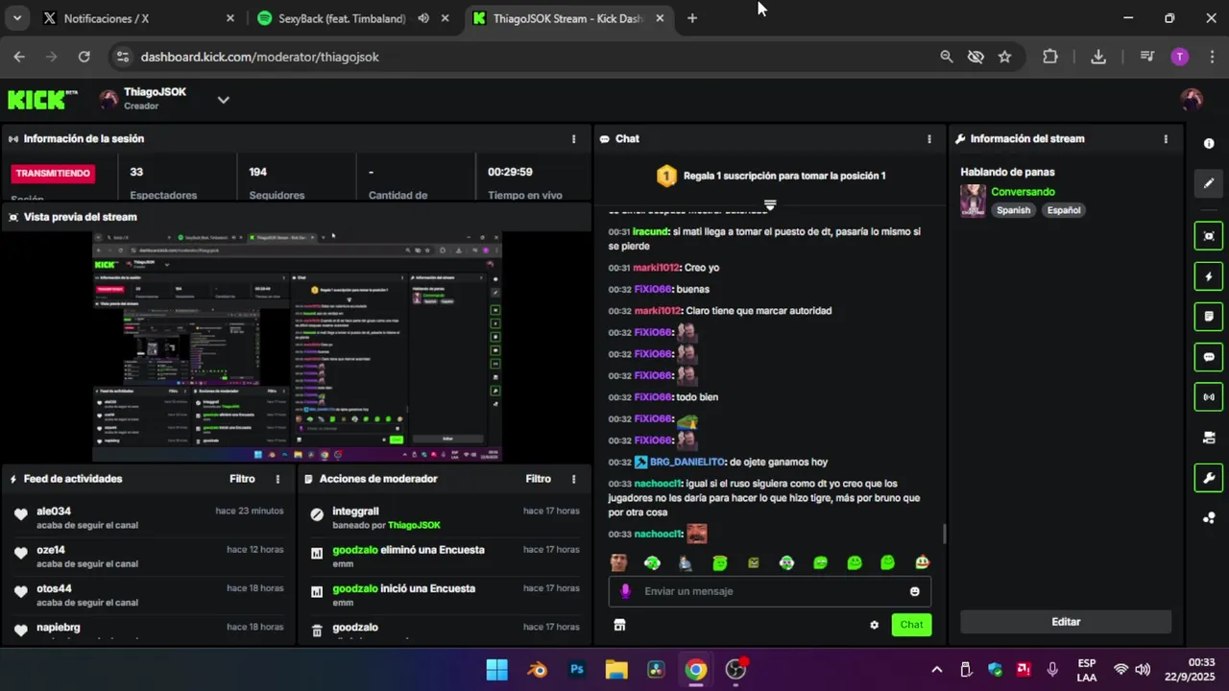Toggle the wrench stream info panel icon

click(x=1209, y=477)
